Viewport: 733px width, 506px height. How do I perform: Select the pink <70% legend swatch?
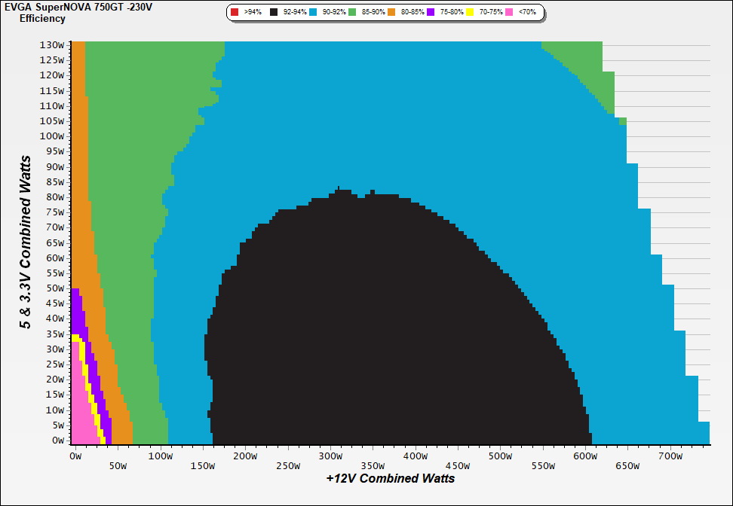point(510,13)
